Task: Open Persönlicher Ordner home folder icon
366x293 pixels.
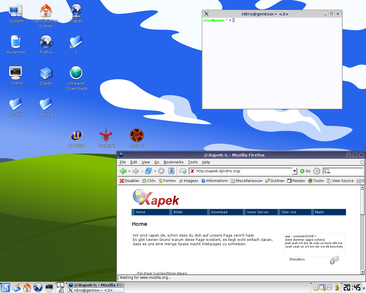Action: (46, 16)
